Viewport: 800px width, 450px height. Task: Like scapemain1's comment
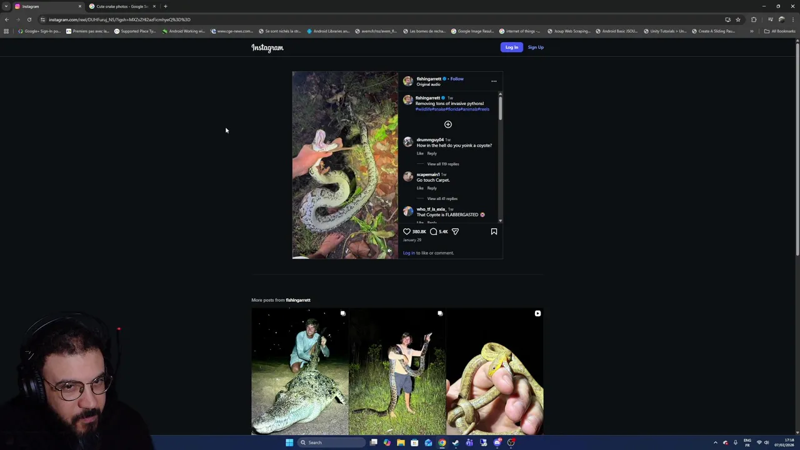point(420,188)
